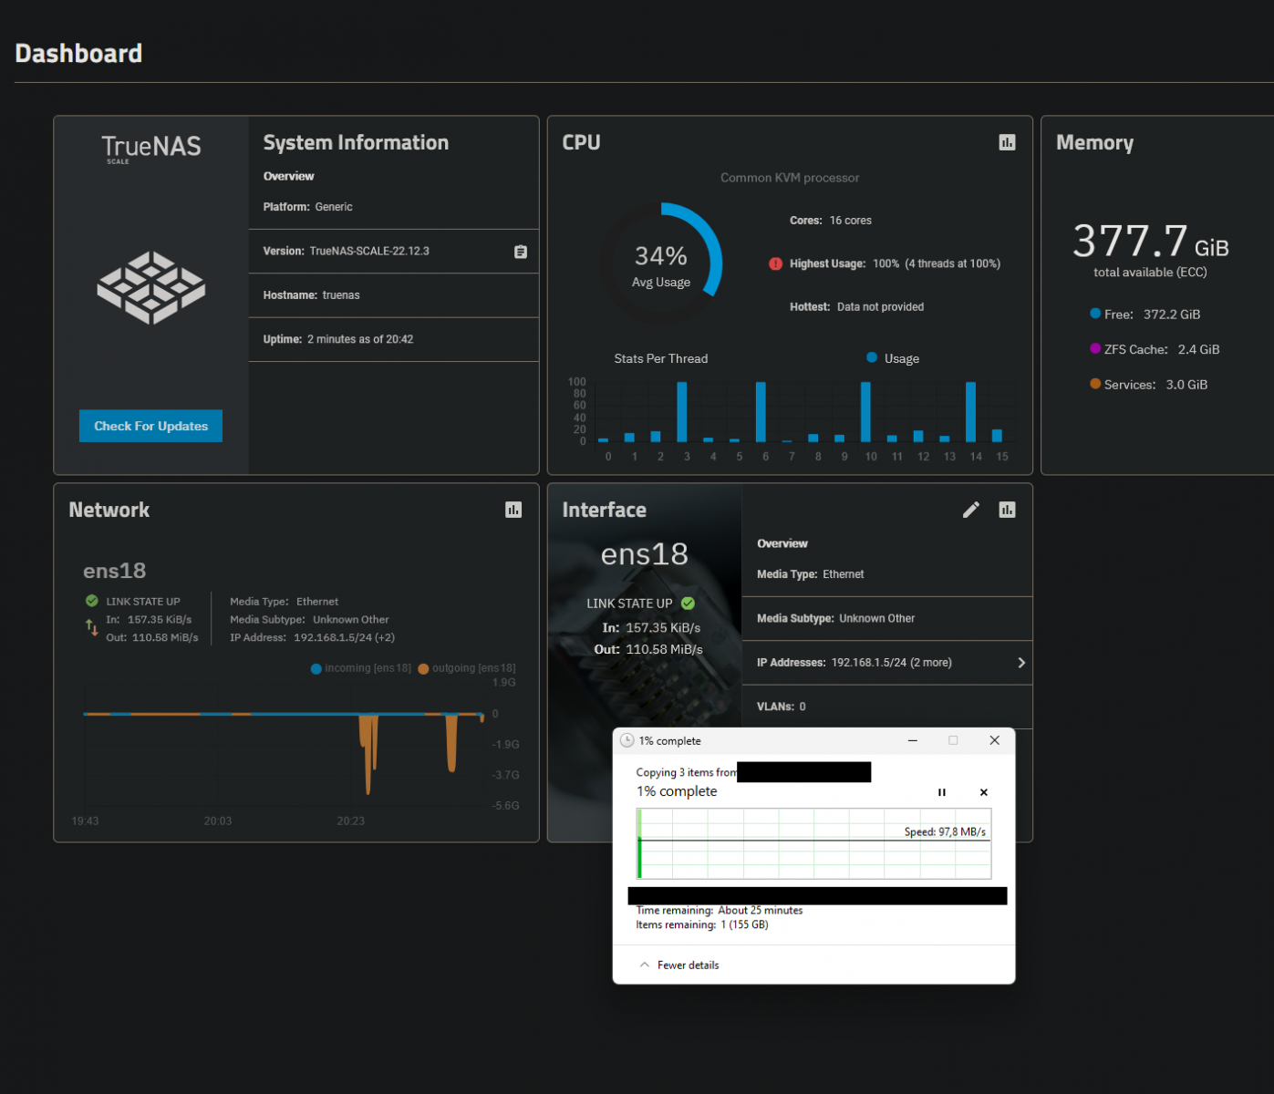Click the Dashboard page heading

[78, 54]
